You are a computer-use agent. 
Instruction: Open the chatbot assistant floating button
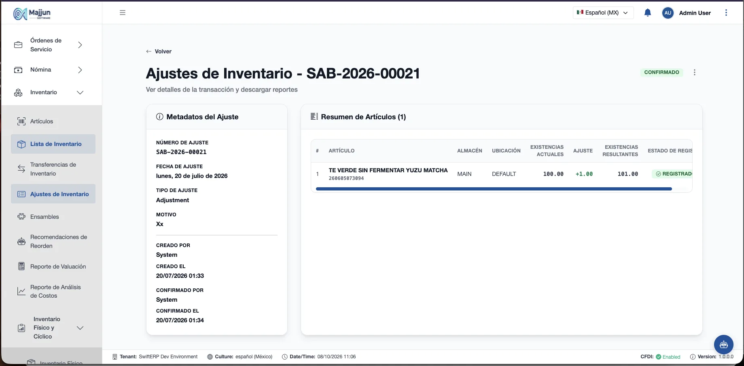723,345
